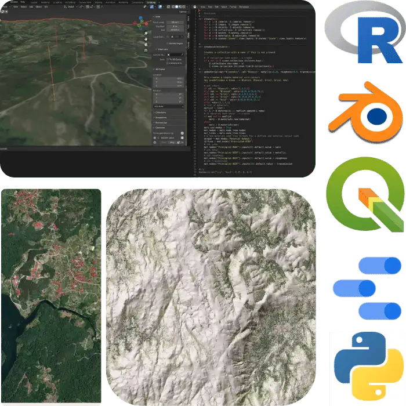Open the sidebar Item tab

(x=188, y=19)
